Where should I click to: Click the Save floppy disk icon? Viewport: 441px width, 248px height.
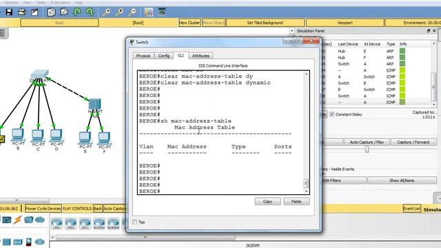point(9,12)
